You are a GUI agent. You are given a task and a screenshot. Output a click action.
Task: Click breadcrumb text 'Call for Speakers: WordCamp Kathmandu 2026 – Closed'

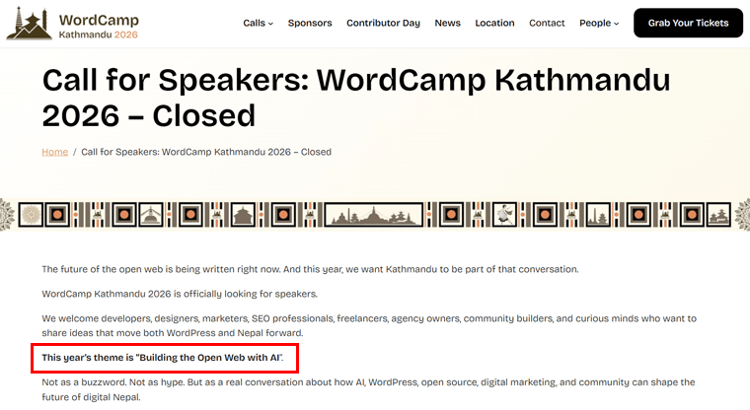206,152
